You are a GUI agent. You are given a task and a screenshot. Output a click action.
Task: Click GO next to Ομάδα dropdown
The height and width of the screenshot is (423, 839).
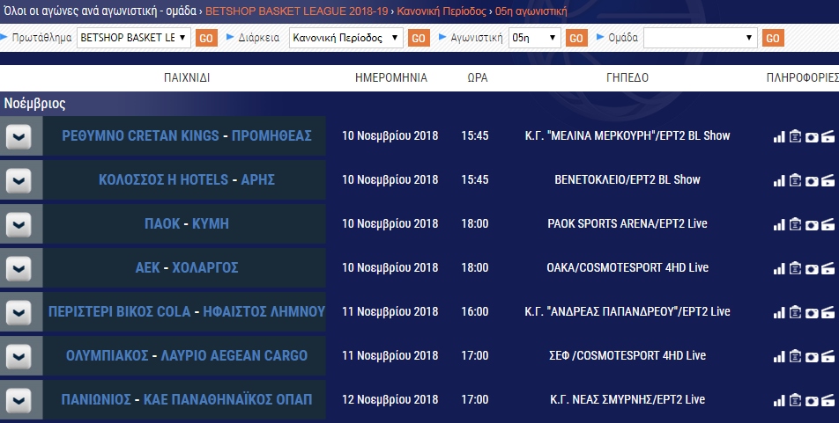click(773, 38)
